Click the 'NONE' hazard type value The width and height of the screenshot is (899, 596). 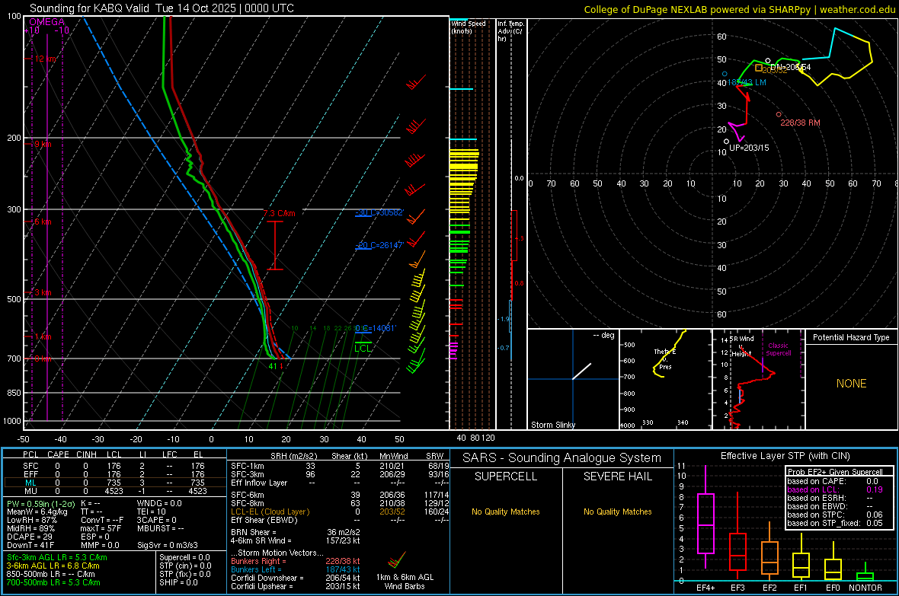pyautogui.click(x=851, y=384)
